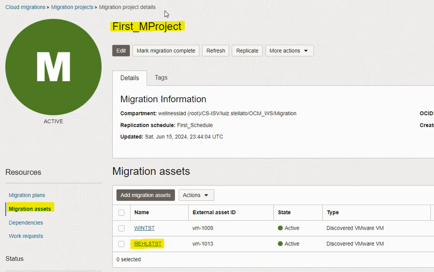Expand the More actions dropdown
Image resolution: width=434 pixels, height=272 pixels.
click(x=289, y=50)
